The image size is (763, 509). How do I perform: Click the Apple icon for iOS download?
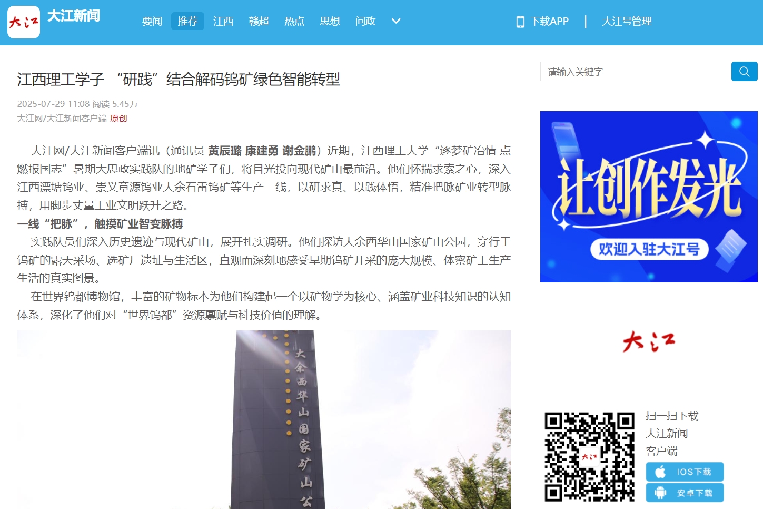tap(660, 472)
